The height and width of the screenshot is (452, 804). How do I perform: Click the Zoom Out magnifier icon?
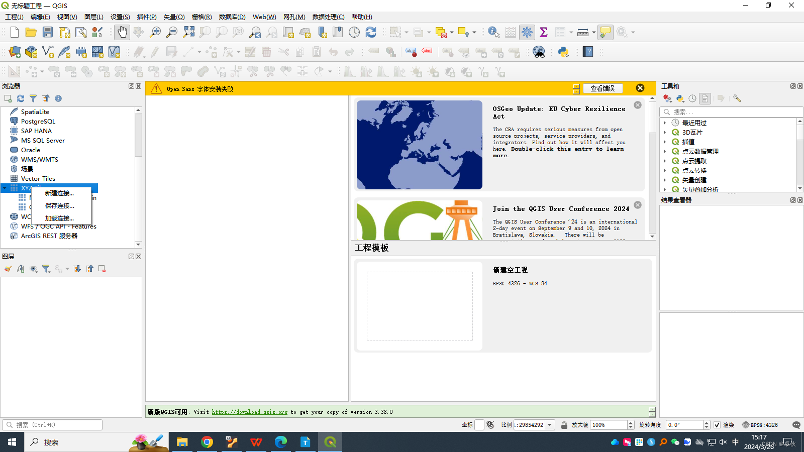172,32
